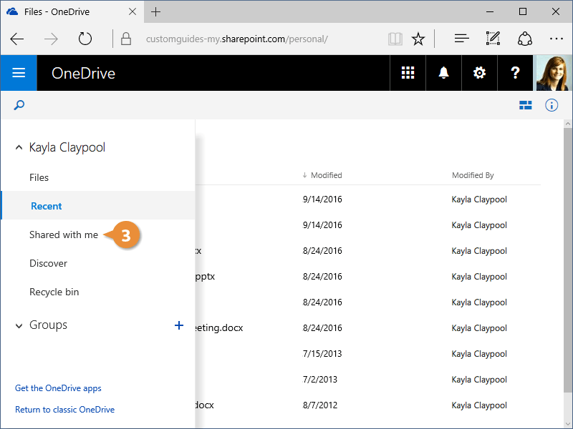This screenshot has height=429, width=573.
Task: Click Return to classic OneDrive link
Action: 64,410
